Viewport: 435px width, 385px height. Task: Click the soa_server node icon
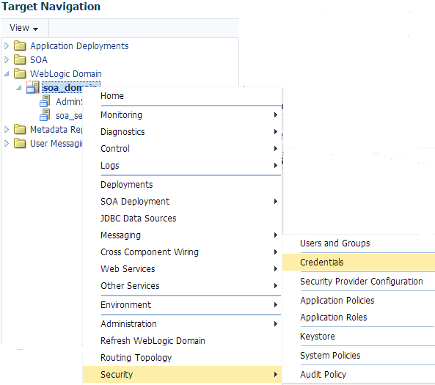pos(45,115)
